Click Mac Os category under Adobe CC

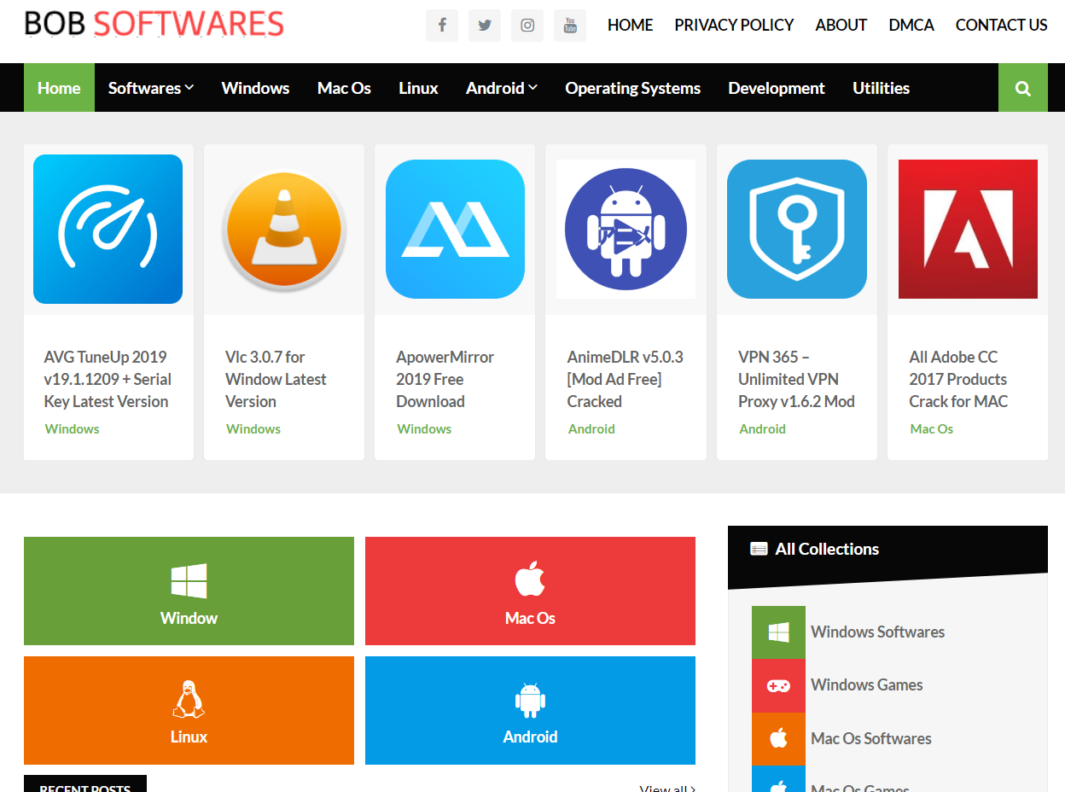click(x=932, y=429)
